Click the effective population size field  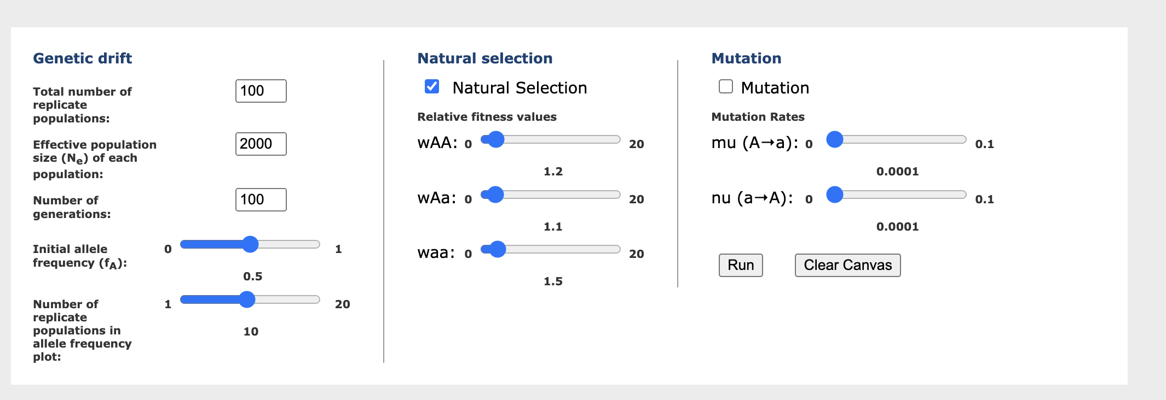[261, 144]
